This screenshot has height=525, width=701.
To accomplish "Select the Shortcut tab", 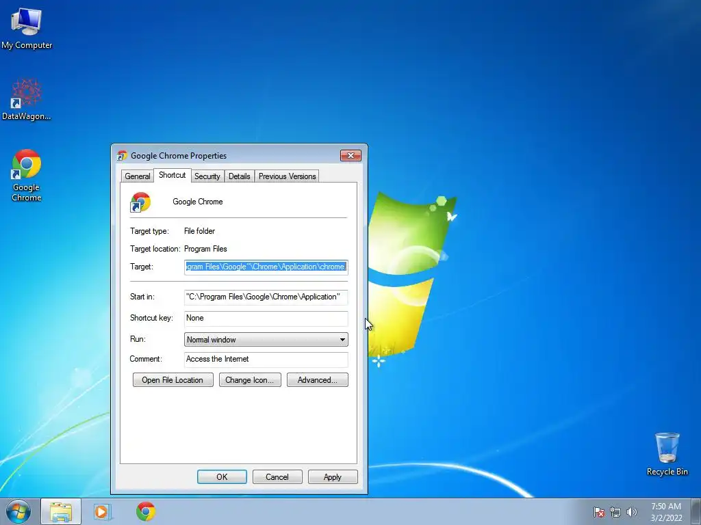I will tap(172, 175).
